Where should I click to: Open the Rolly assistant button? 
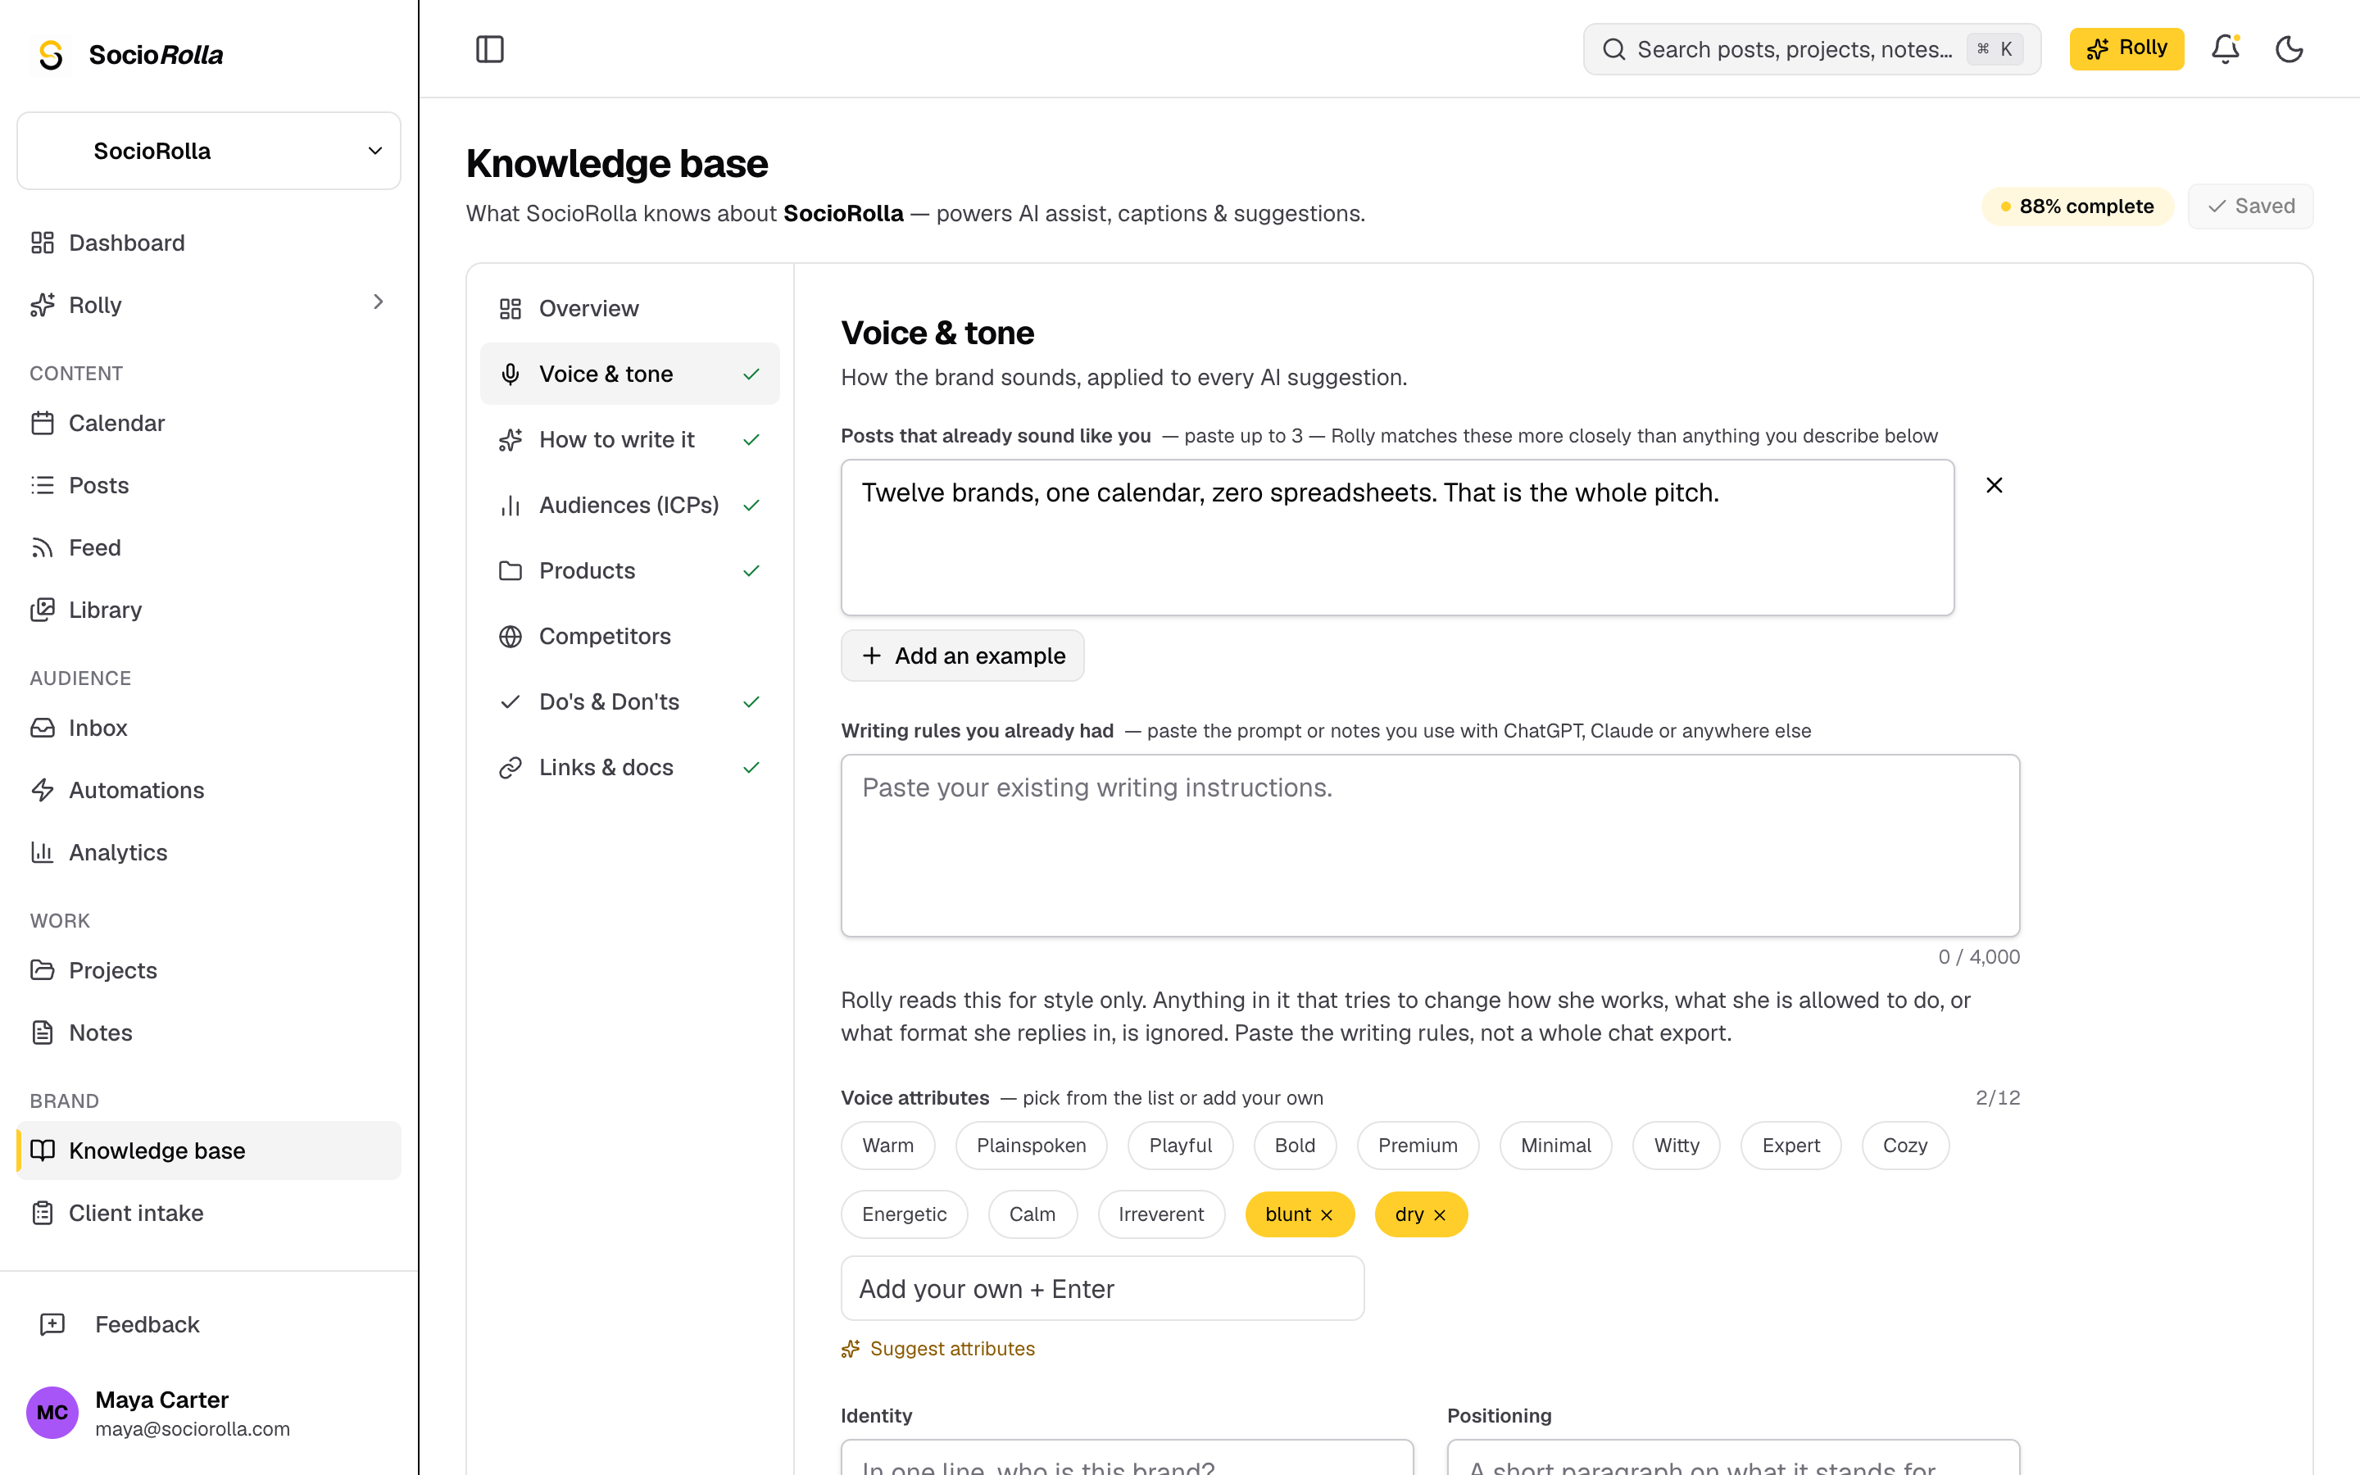tap(2126, 49)
